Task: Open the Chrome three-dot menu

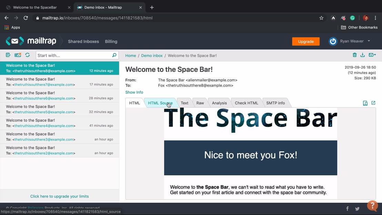Action: [x=375, y=18]
